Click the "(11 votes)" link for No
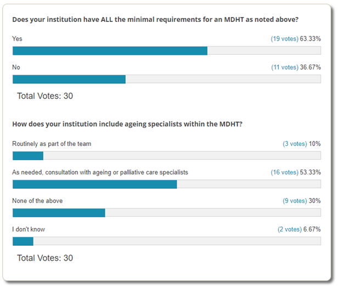 tap(284, 67)
